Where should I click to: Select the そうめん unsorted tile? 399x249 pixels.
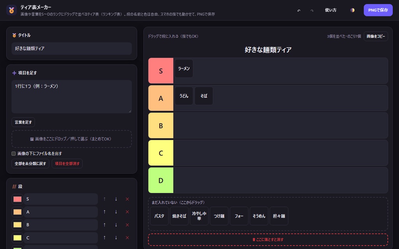pyautogui.click(x=259, y=216)
